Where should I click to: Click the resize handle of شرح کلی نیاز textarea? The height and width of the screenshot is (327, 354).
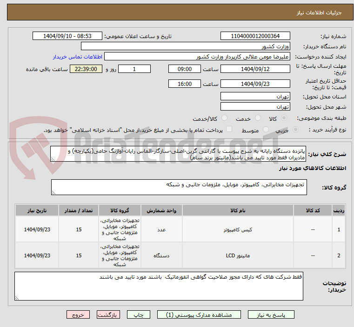53,159
